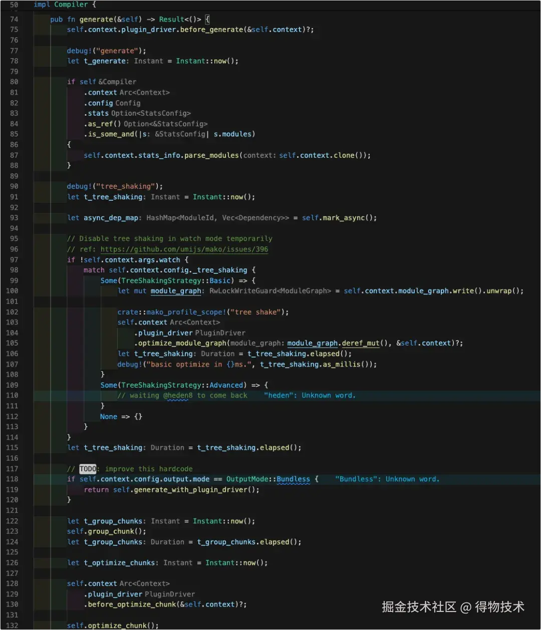The height and width of the screenshot is (630, 541).
Task: Click the highlighted 'TODO' tag
Action: tap(88, 469)
